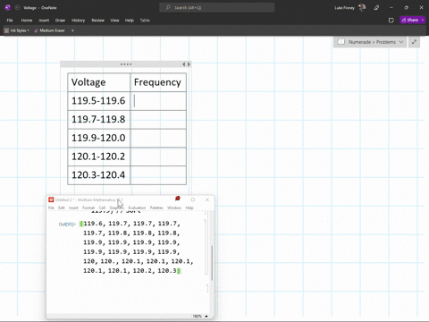The height and width of the screenshot is (322, 429).
Task: Click the frequency cell beside 119.9-120.0
Action: point(158,138)
